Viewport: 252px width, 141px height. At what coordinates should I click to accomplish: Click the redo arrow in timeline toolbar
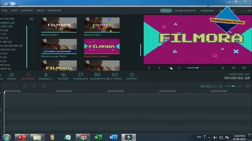[x=15, y=86]
